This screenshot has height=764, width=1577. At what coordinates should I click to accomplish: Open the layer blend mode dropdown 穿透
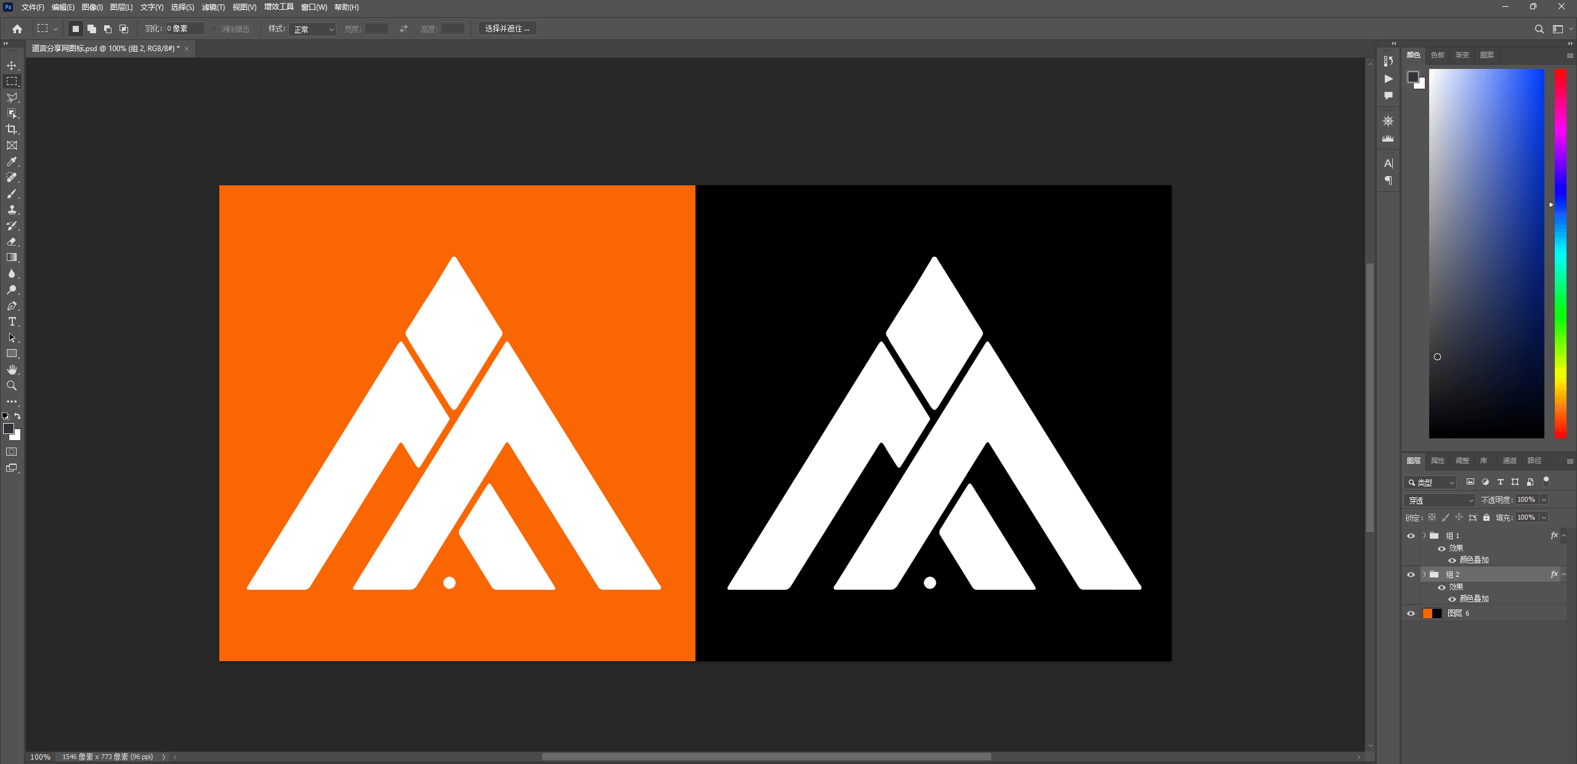point(1439,500)
